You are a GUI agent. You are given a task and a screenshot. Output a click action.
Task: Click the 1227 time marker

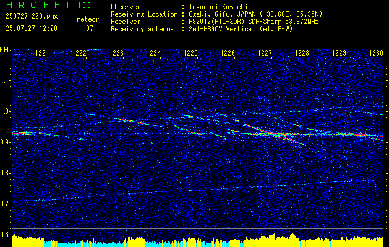point(265,53)
